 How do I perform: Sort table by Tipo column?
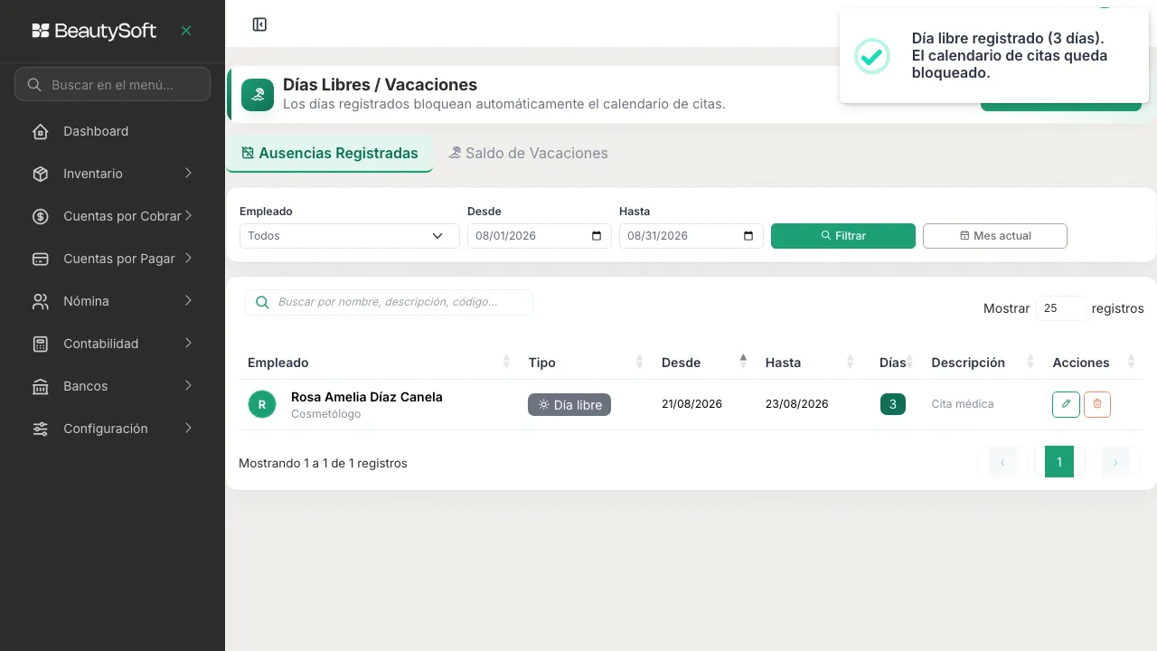(x=586, y=363)
